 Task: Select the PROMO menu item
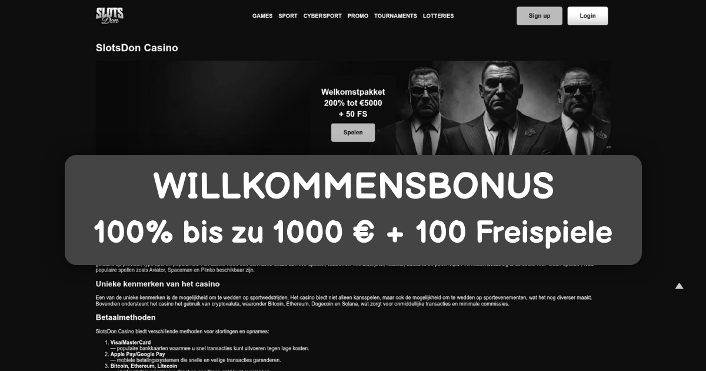point(358,16)
